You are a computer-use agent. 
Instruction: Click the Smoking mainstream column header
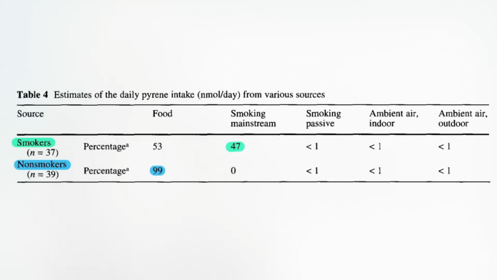click(253, 119)
